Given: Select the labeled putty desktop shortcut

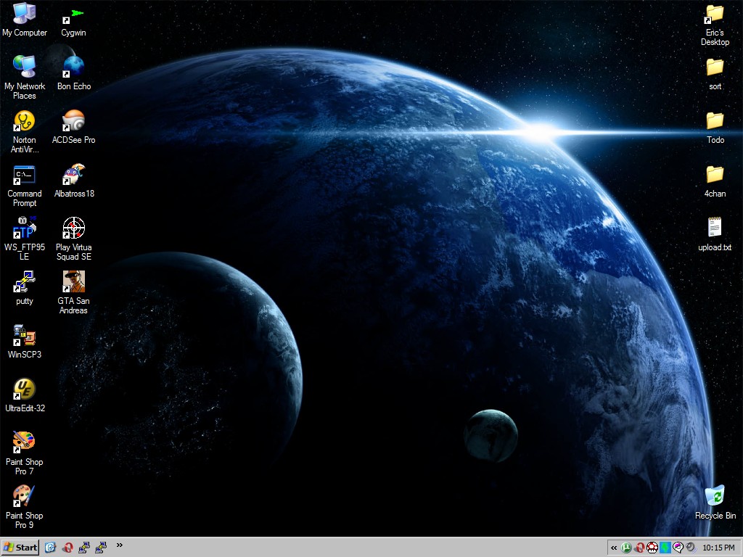Looking at the screenshot, I should 25,288.
